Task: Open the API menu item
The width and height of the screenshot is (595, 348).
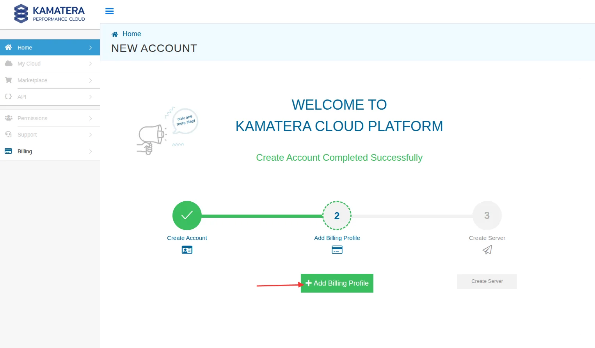Action: [50, 97]
